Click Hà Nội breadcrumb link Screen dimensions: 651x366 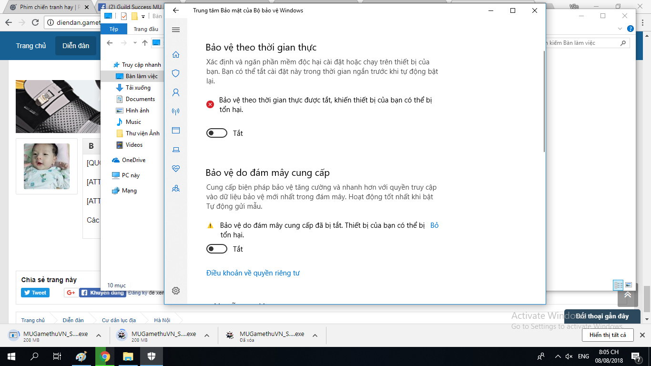(x=162, y=320)
